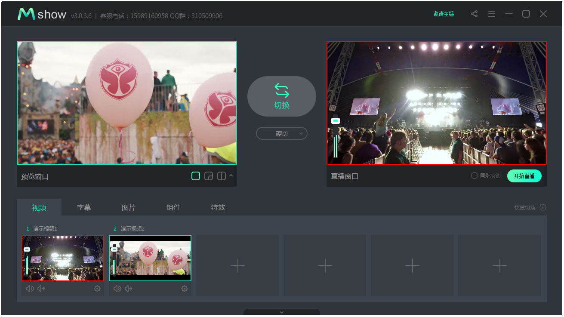The height and width of the screenshot is (317, 564).
Task: Open the main menu icon
Action: click(491, 14)
